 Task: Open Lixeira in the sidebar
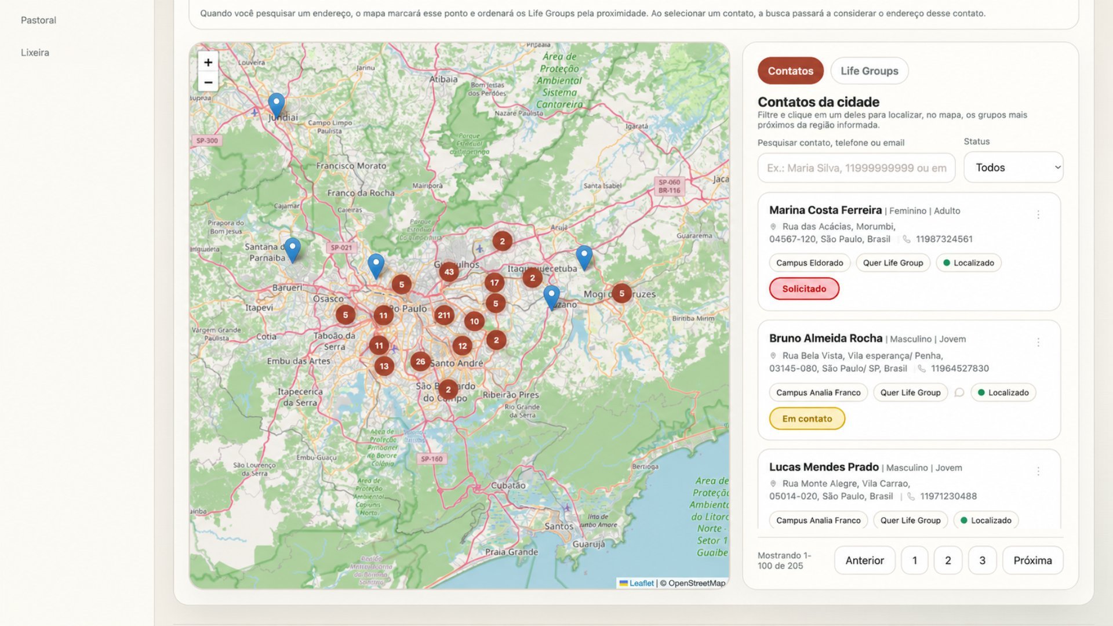point(35,53)
